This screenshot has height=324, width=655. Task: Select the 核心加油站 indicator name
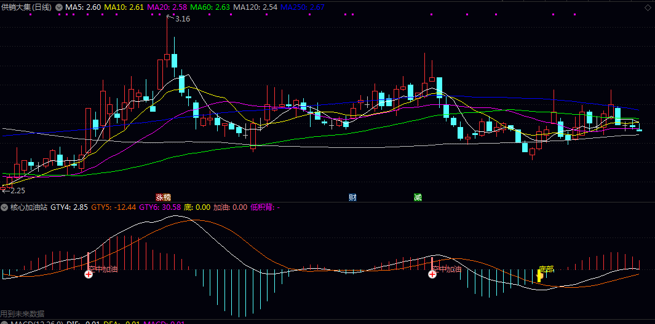pos(29,207)
